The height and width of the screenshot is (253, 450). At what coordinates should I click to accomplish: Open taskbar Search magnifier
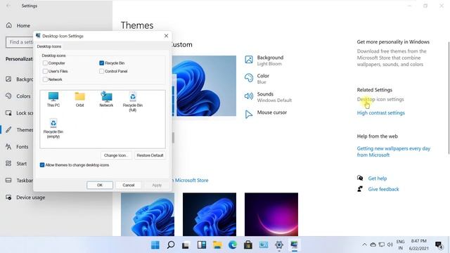point(171,245)
